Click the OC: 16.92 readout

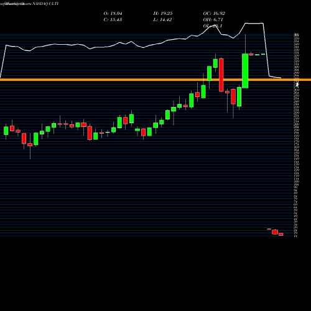coord(214,14)
